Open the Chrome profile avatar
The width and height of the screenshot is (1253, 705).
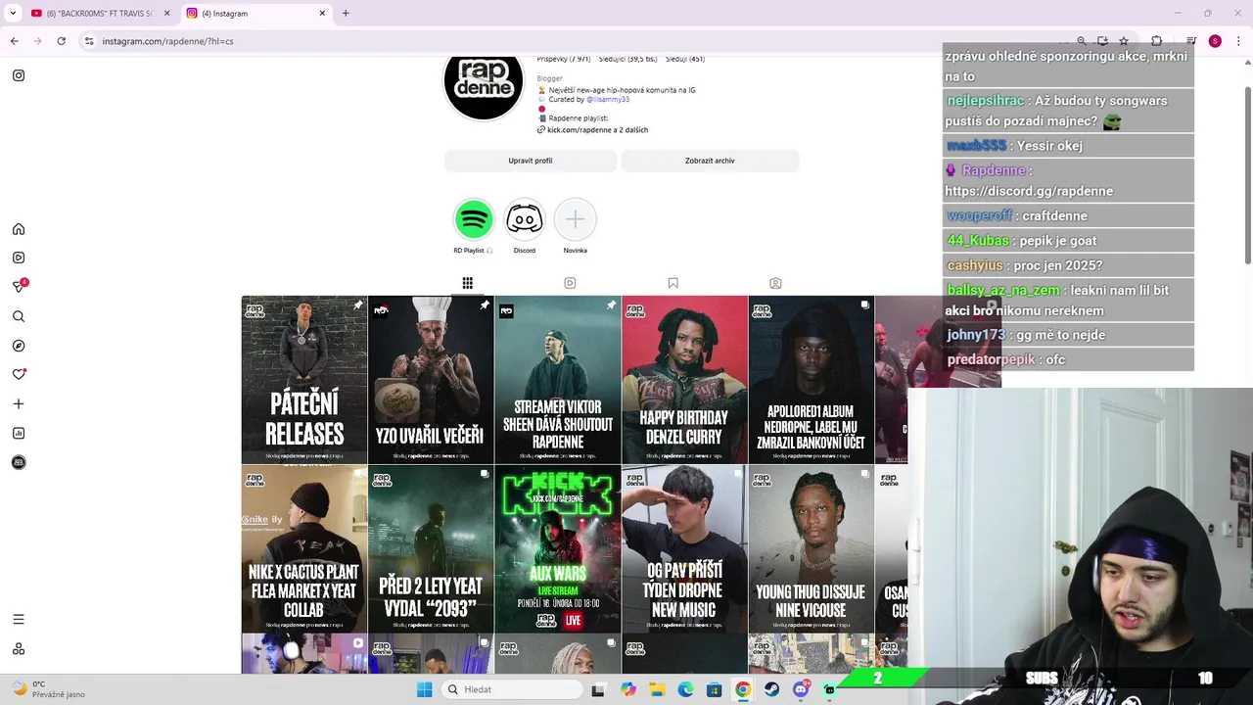coord(1215,41)
